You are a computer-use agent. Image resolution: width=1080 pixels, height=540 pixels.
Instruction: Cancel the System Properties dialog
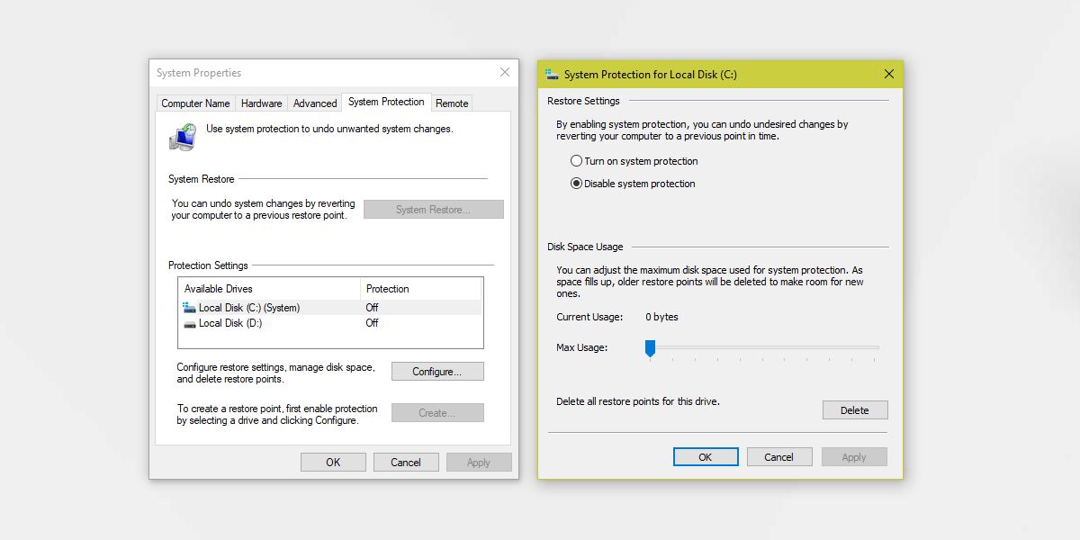click(406, 462)
